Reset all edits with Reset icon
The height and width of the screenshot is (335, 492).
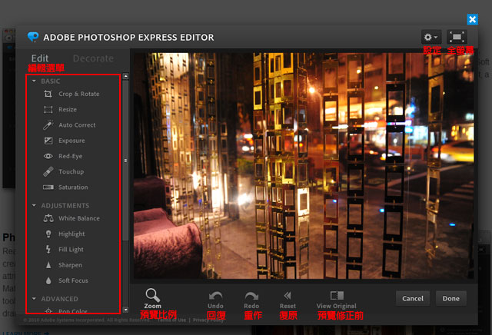[288, 296]
